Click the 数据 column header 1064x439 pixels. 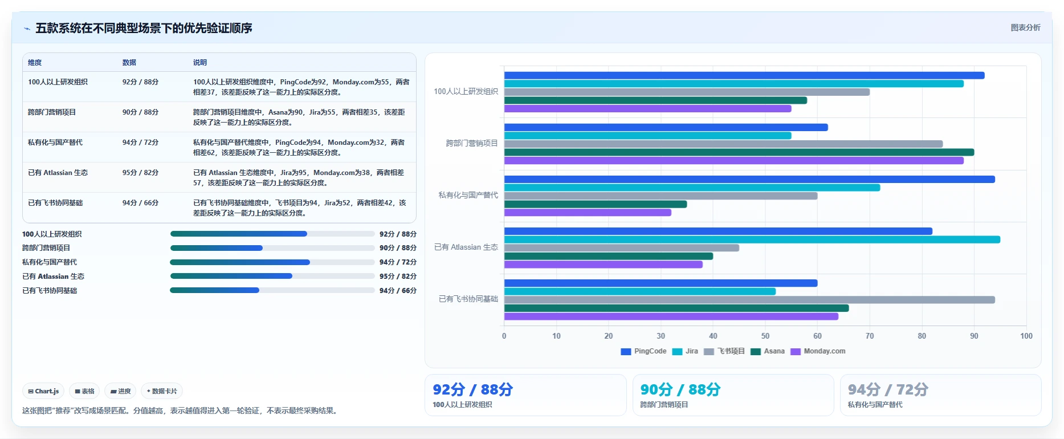point(129,63)
